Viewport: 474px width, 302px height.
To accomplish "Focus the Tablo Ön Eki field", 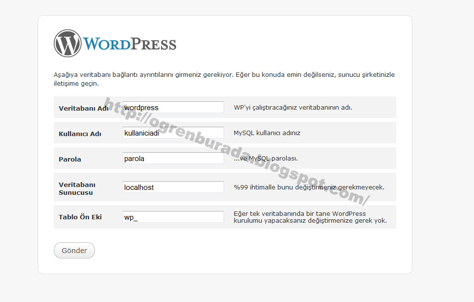I will [x=173, y=217].
